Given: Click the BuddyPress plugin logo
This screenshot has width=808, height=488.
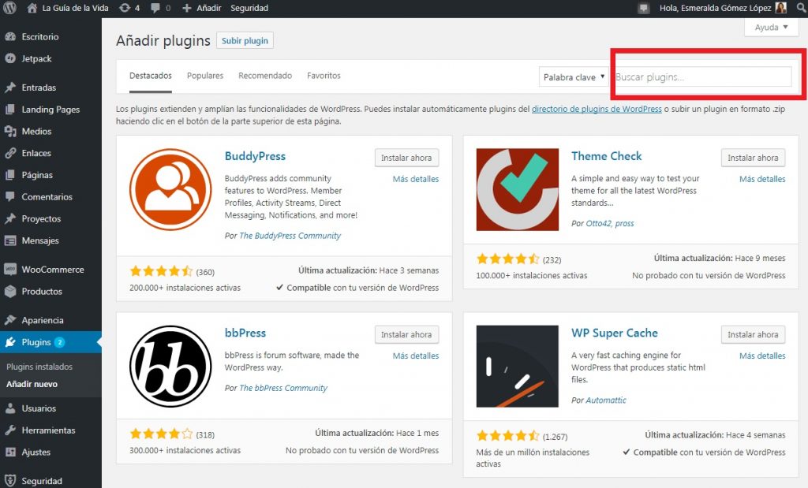Looking at the screenshot, I should pyautogui.click(x=170, y=190).
